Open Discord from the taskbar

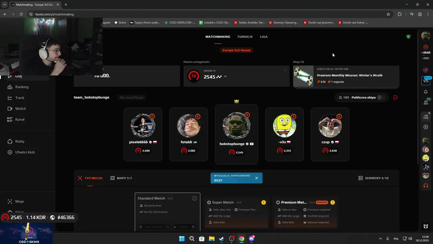coord(251,239)
